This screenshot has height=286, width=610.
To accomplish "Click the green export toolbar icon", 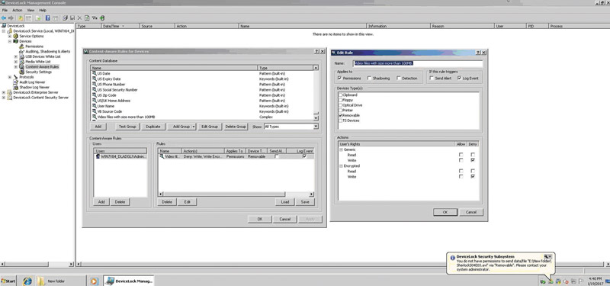I will click(102, 18).
